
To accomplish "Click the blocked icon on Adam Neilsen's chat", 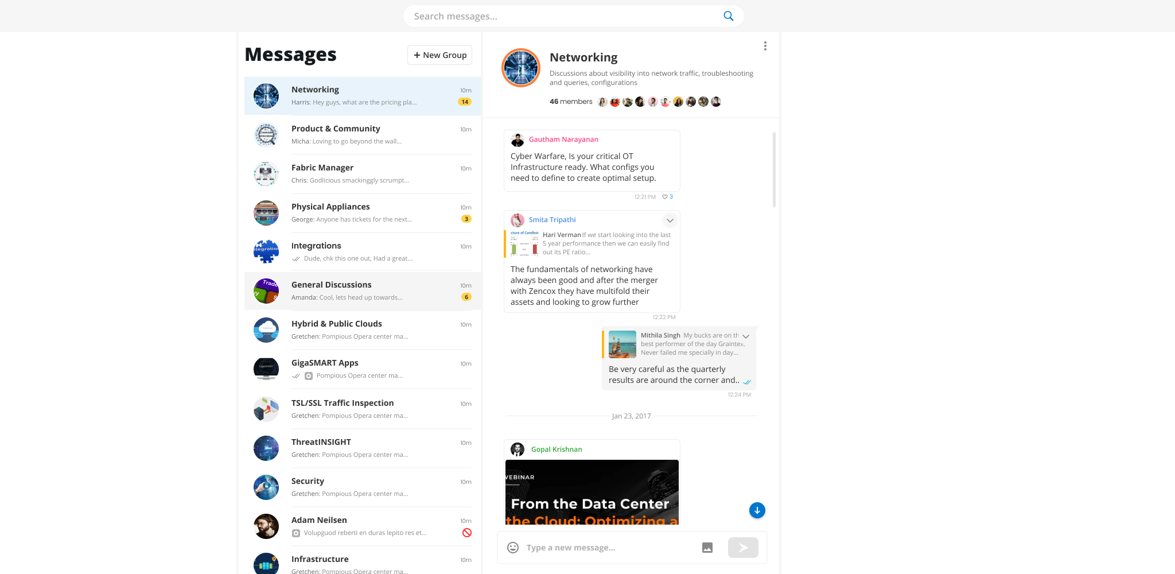I will click(466, 533).
